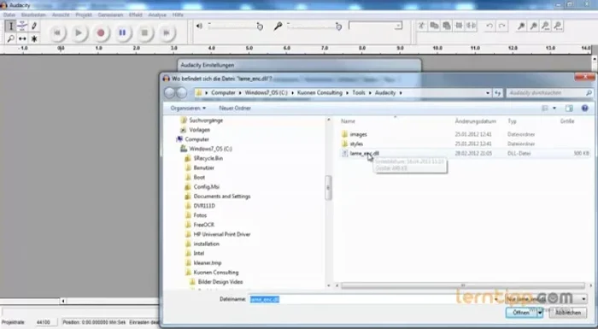Click the Neuer Ordner button

(x=235, y=108)
